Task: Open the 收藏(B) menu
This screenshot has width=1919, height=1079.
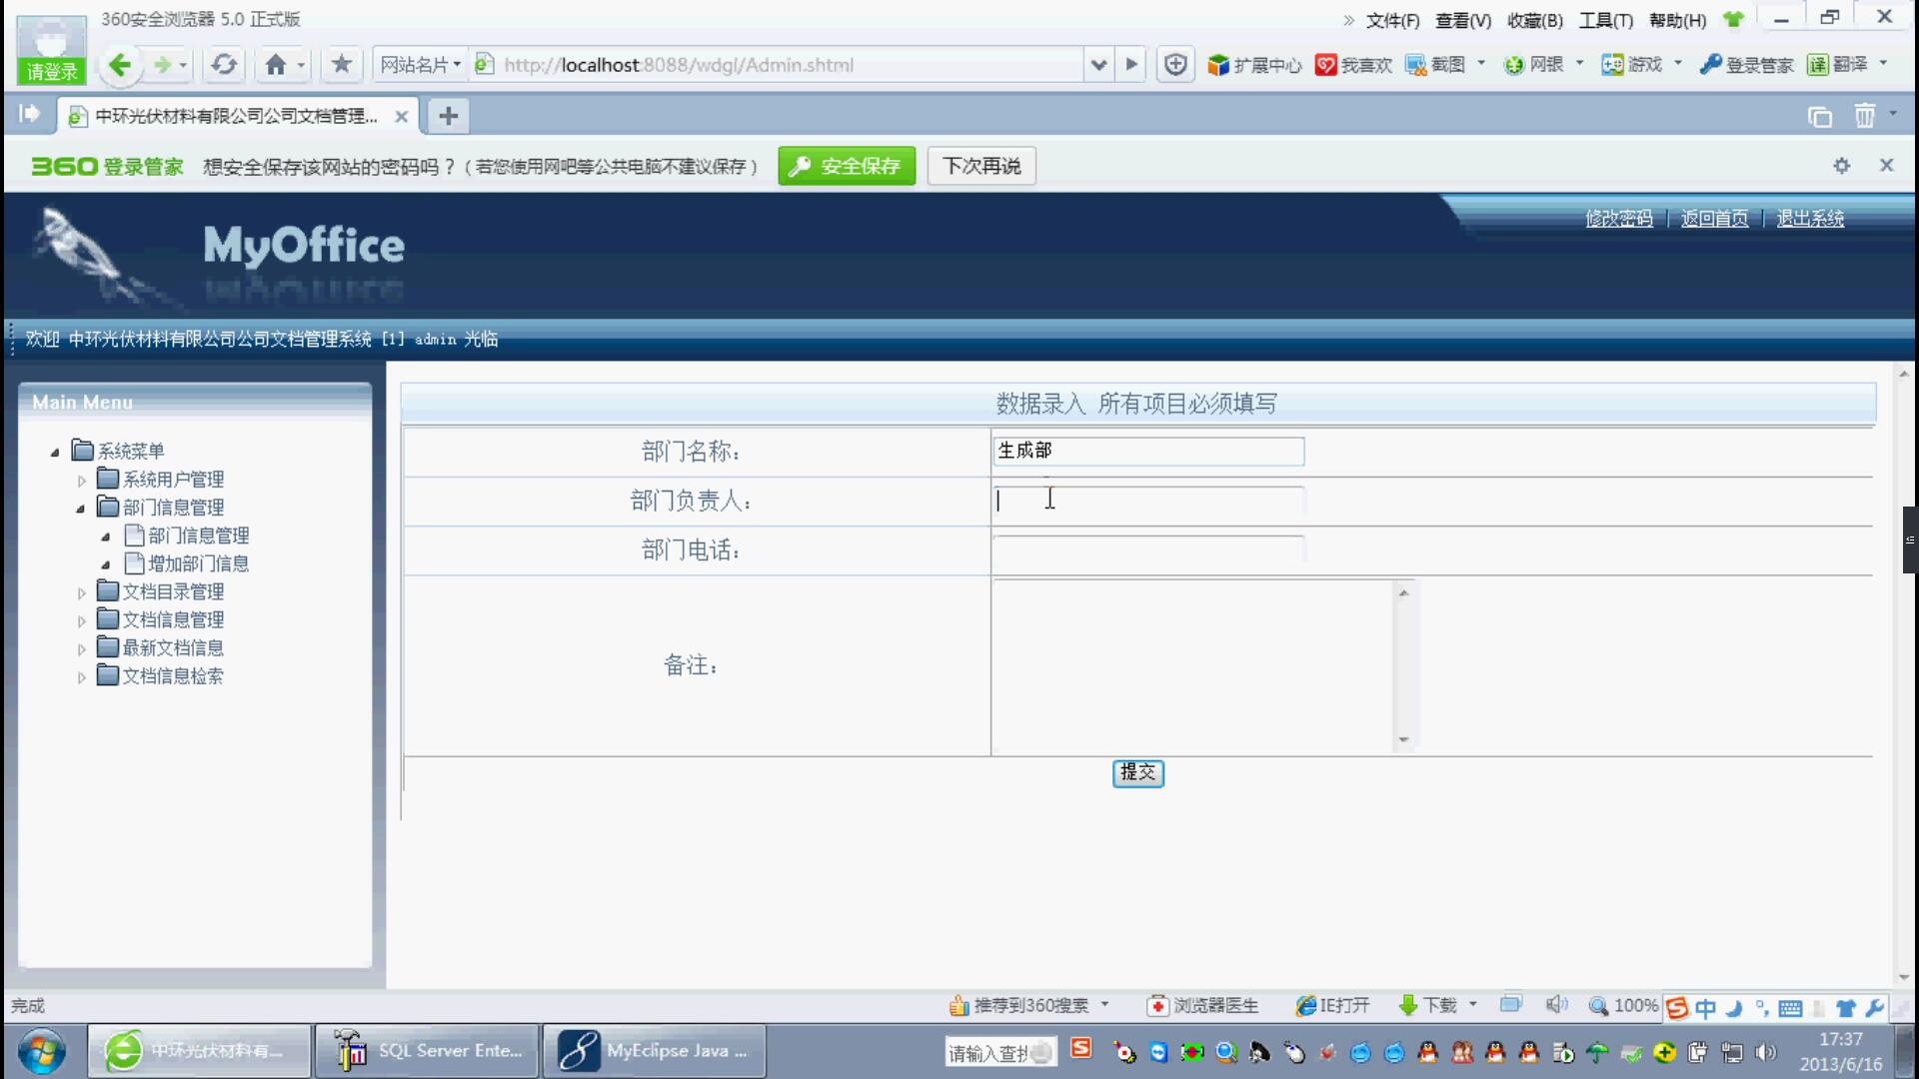Action: pyautogui.click(x=1534, y=21)
